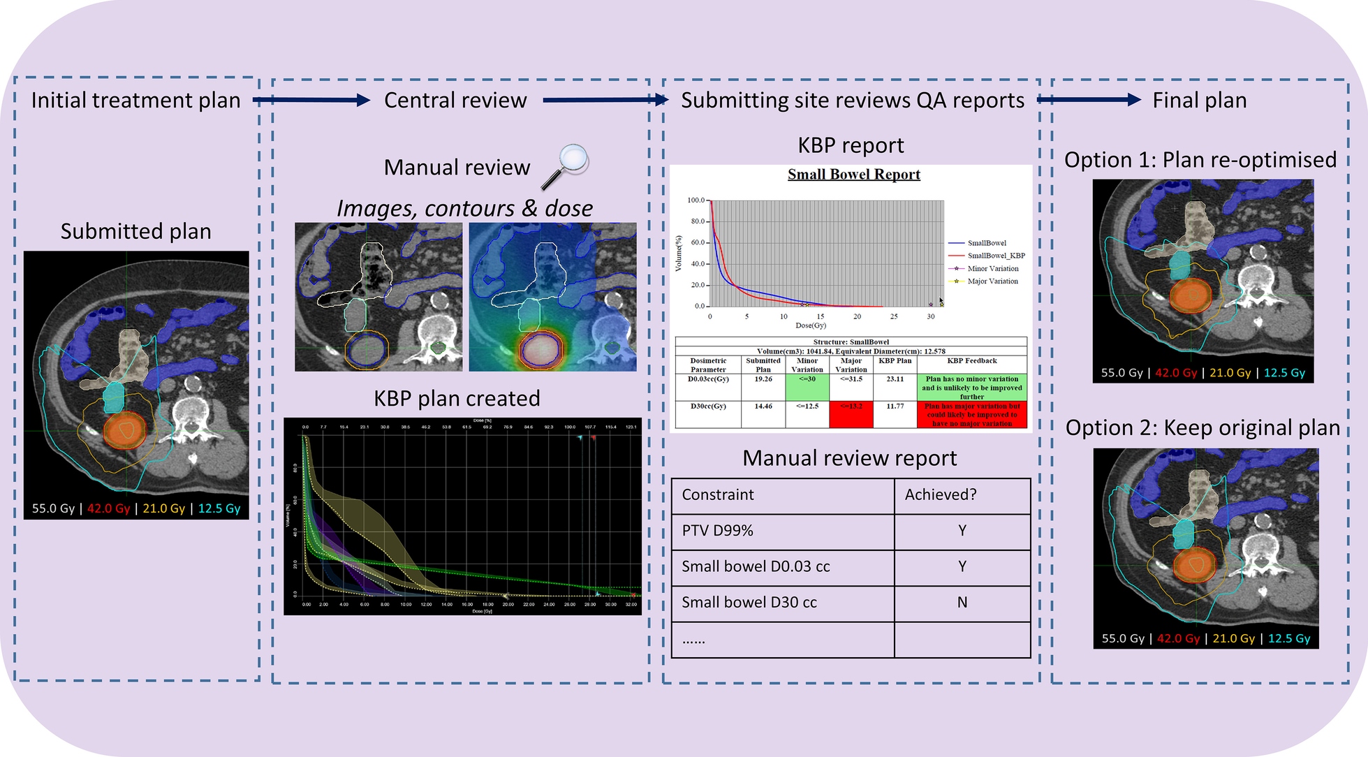Viewport: 1368px width, 757px height.
Task: Click the KBP plan value 11.77
Action: (895, 406)
